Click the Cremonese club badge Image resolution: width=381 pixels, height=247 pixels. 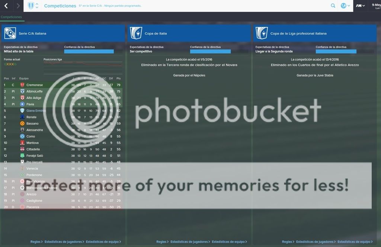click(22, 85)
